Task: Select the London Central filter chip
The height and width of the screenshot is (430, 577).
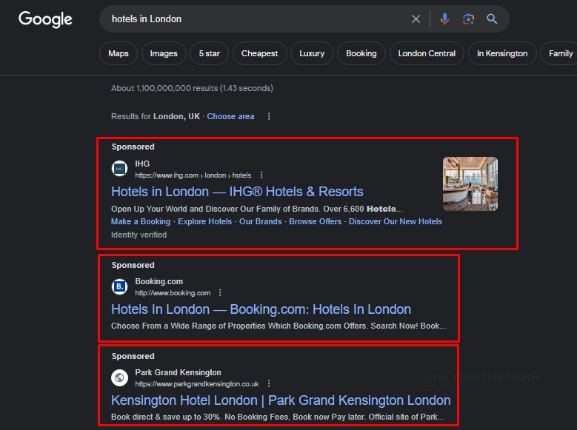Action: point(427,53)
